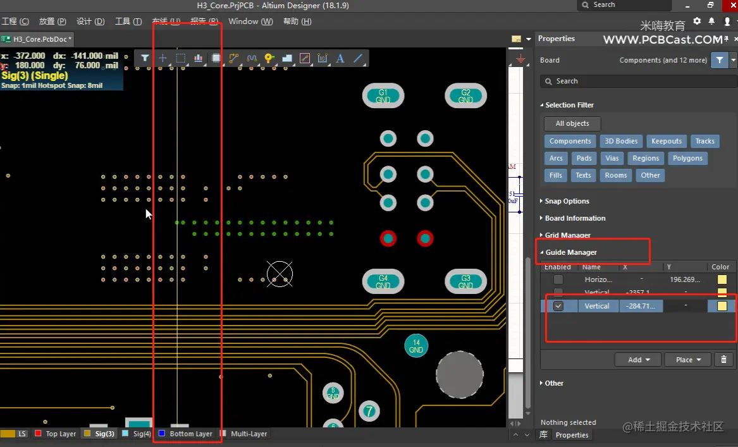738x447 pixels.
Task: Open notifications bell icon
Action: point(711,21)
